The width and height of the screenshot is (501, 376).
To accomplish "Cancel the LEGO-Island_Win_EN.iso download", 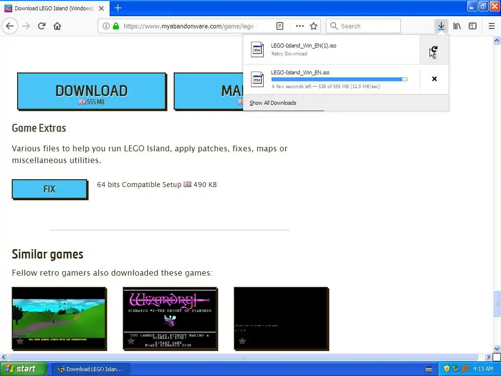I will pyautogui.click(x=434, y=79).
